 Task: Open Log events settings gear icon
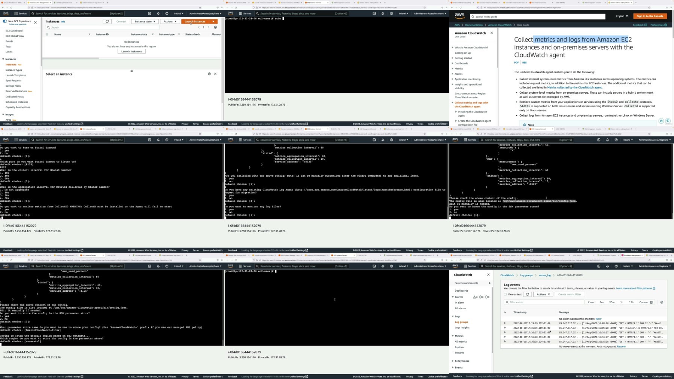[662, 302]
